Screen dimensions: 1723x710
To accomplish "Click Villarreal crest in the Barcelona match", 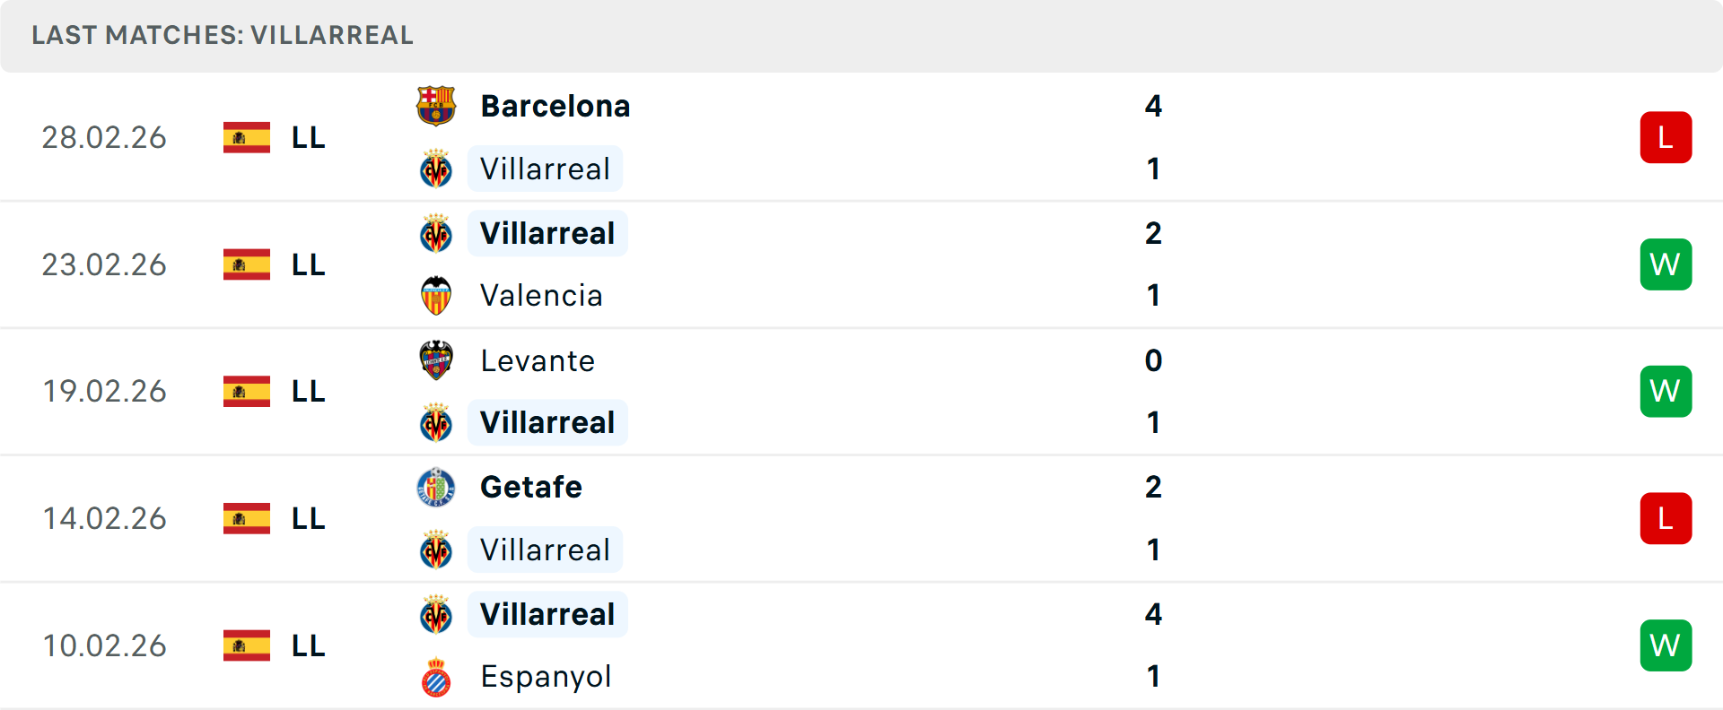I will (x=436, y=169).
